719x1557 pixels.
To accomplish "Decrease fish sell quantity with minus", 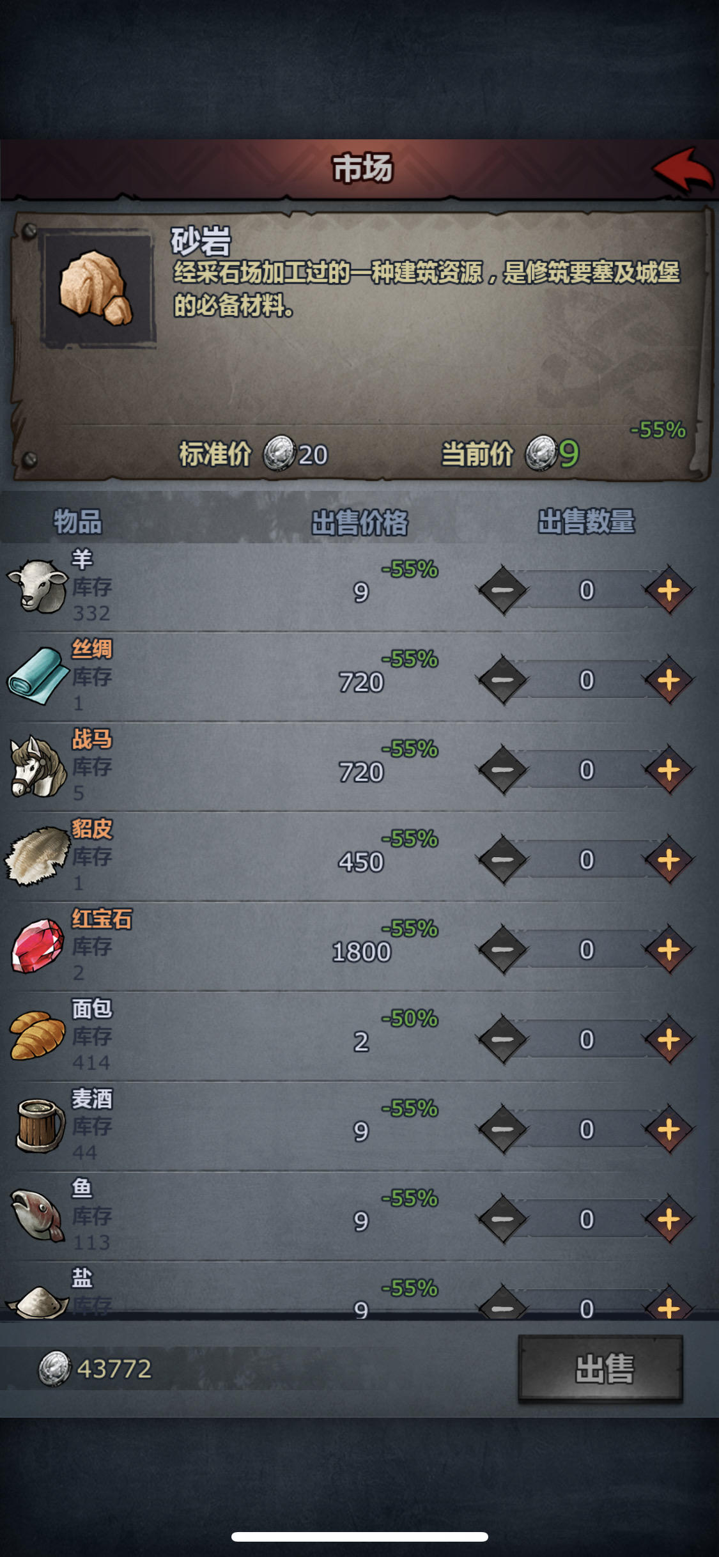I will [503, 1220].
